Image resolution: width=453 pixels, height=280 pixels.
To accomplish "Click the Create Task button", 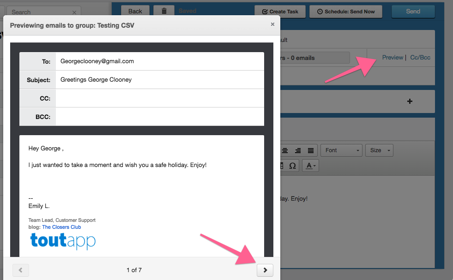I will pos(280,12).
